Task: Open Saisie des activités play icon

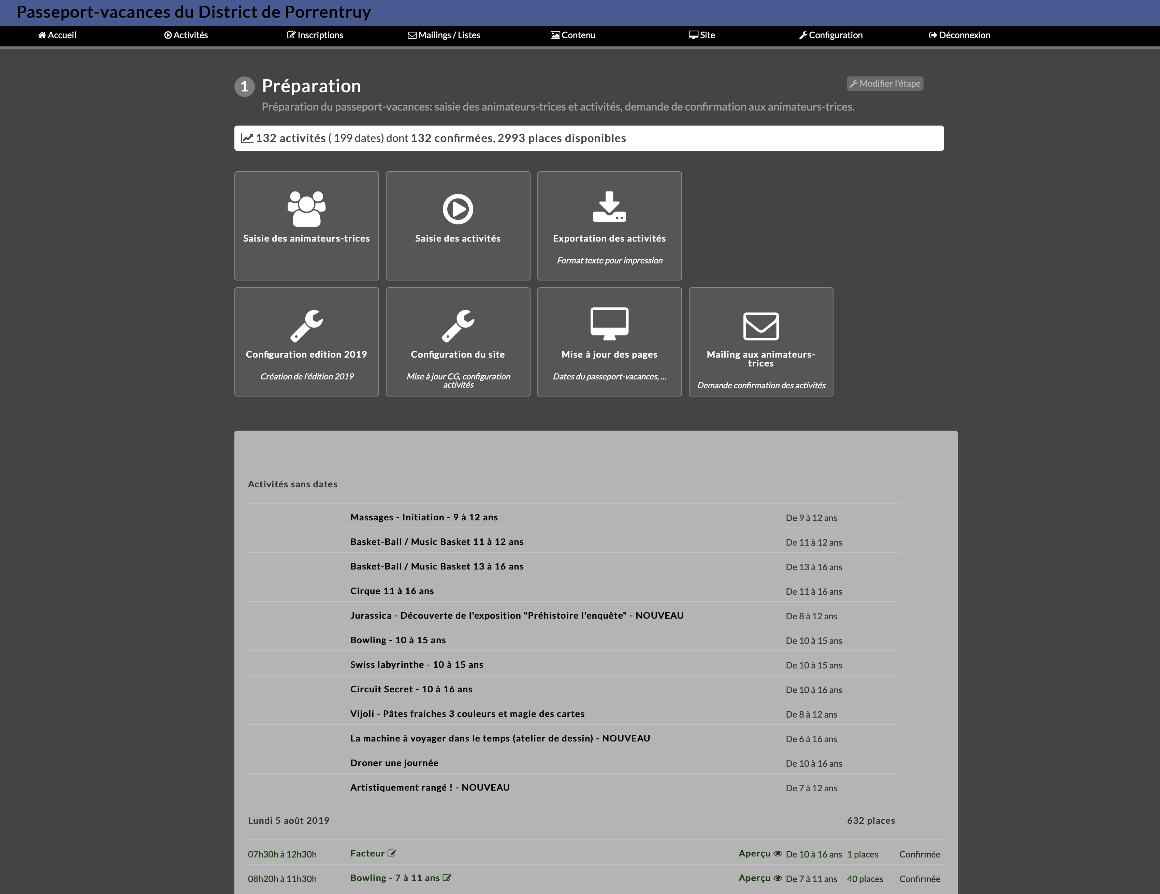Action: (458, 209)
